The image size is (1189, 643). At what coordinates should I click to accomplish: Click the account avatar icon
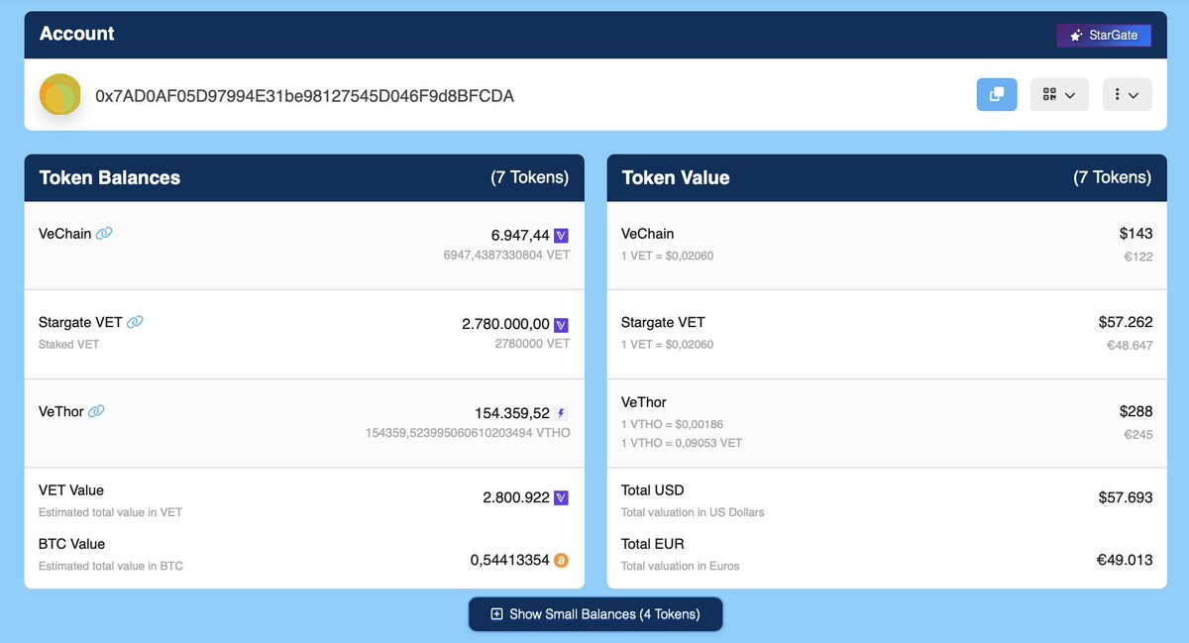(x=59, y=95)
